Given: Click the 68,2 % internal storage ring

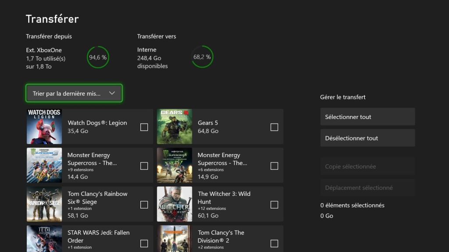Looking at the screenshot, I should coord(202,57).
